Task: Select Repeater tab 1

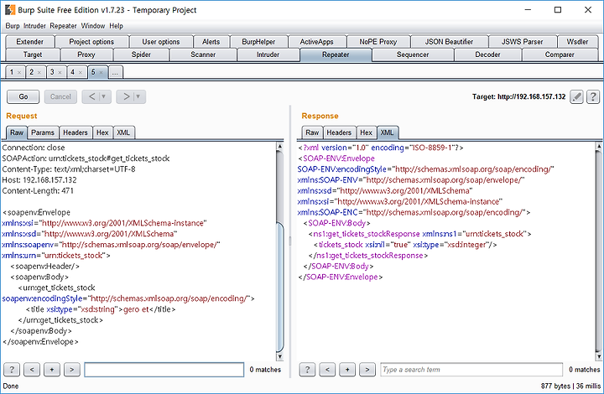Action: pyautogui.click(x=12, y=72)
